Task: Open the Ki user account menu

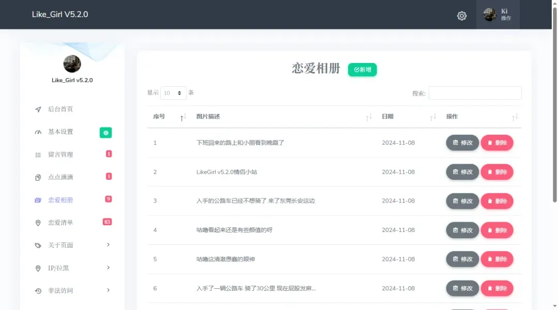Action: 498,15
